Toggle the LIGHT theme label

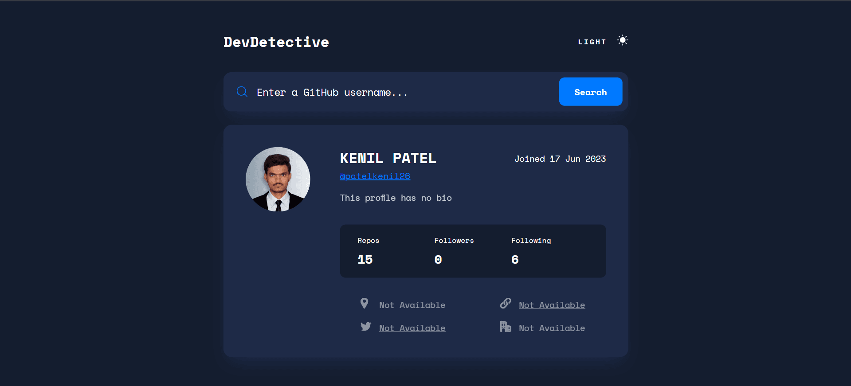pos(592,42)
